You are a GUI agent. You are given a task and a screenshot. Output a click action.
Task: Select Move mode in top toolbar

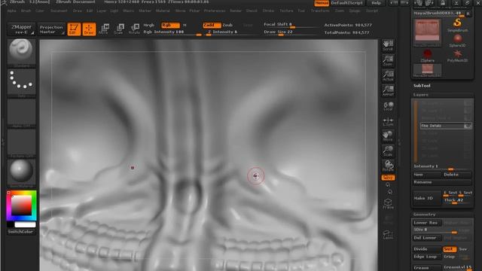coord(104,29)
